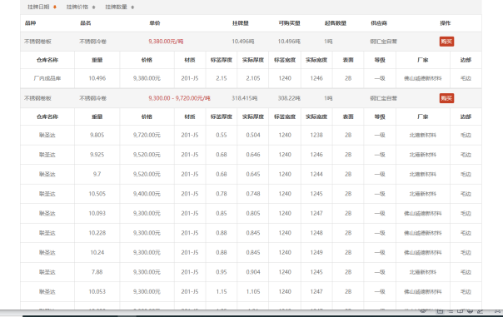Click the weight 7.88 cell

[x=97, y=272]
